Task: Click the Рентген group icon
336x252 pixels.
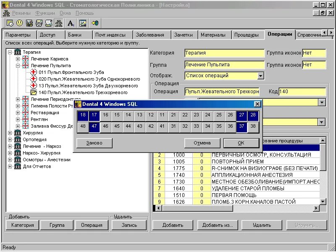Action: pyautogui.click(x=26, y=119)
